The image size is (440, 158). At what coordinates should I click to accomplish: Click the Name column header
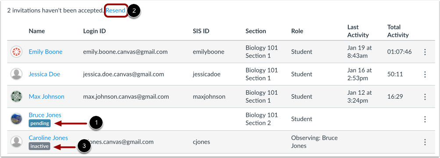click(x=37, y=31)
